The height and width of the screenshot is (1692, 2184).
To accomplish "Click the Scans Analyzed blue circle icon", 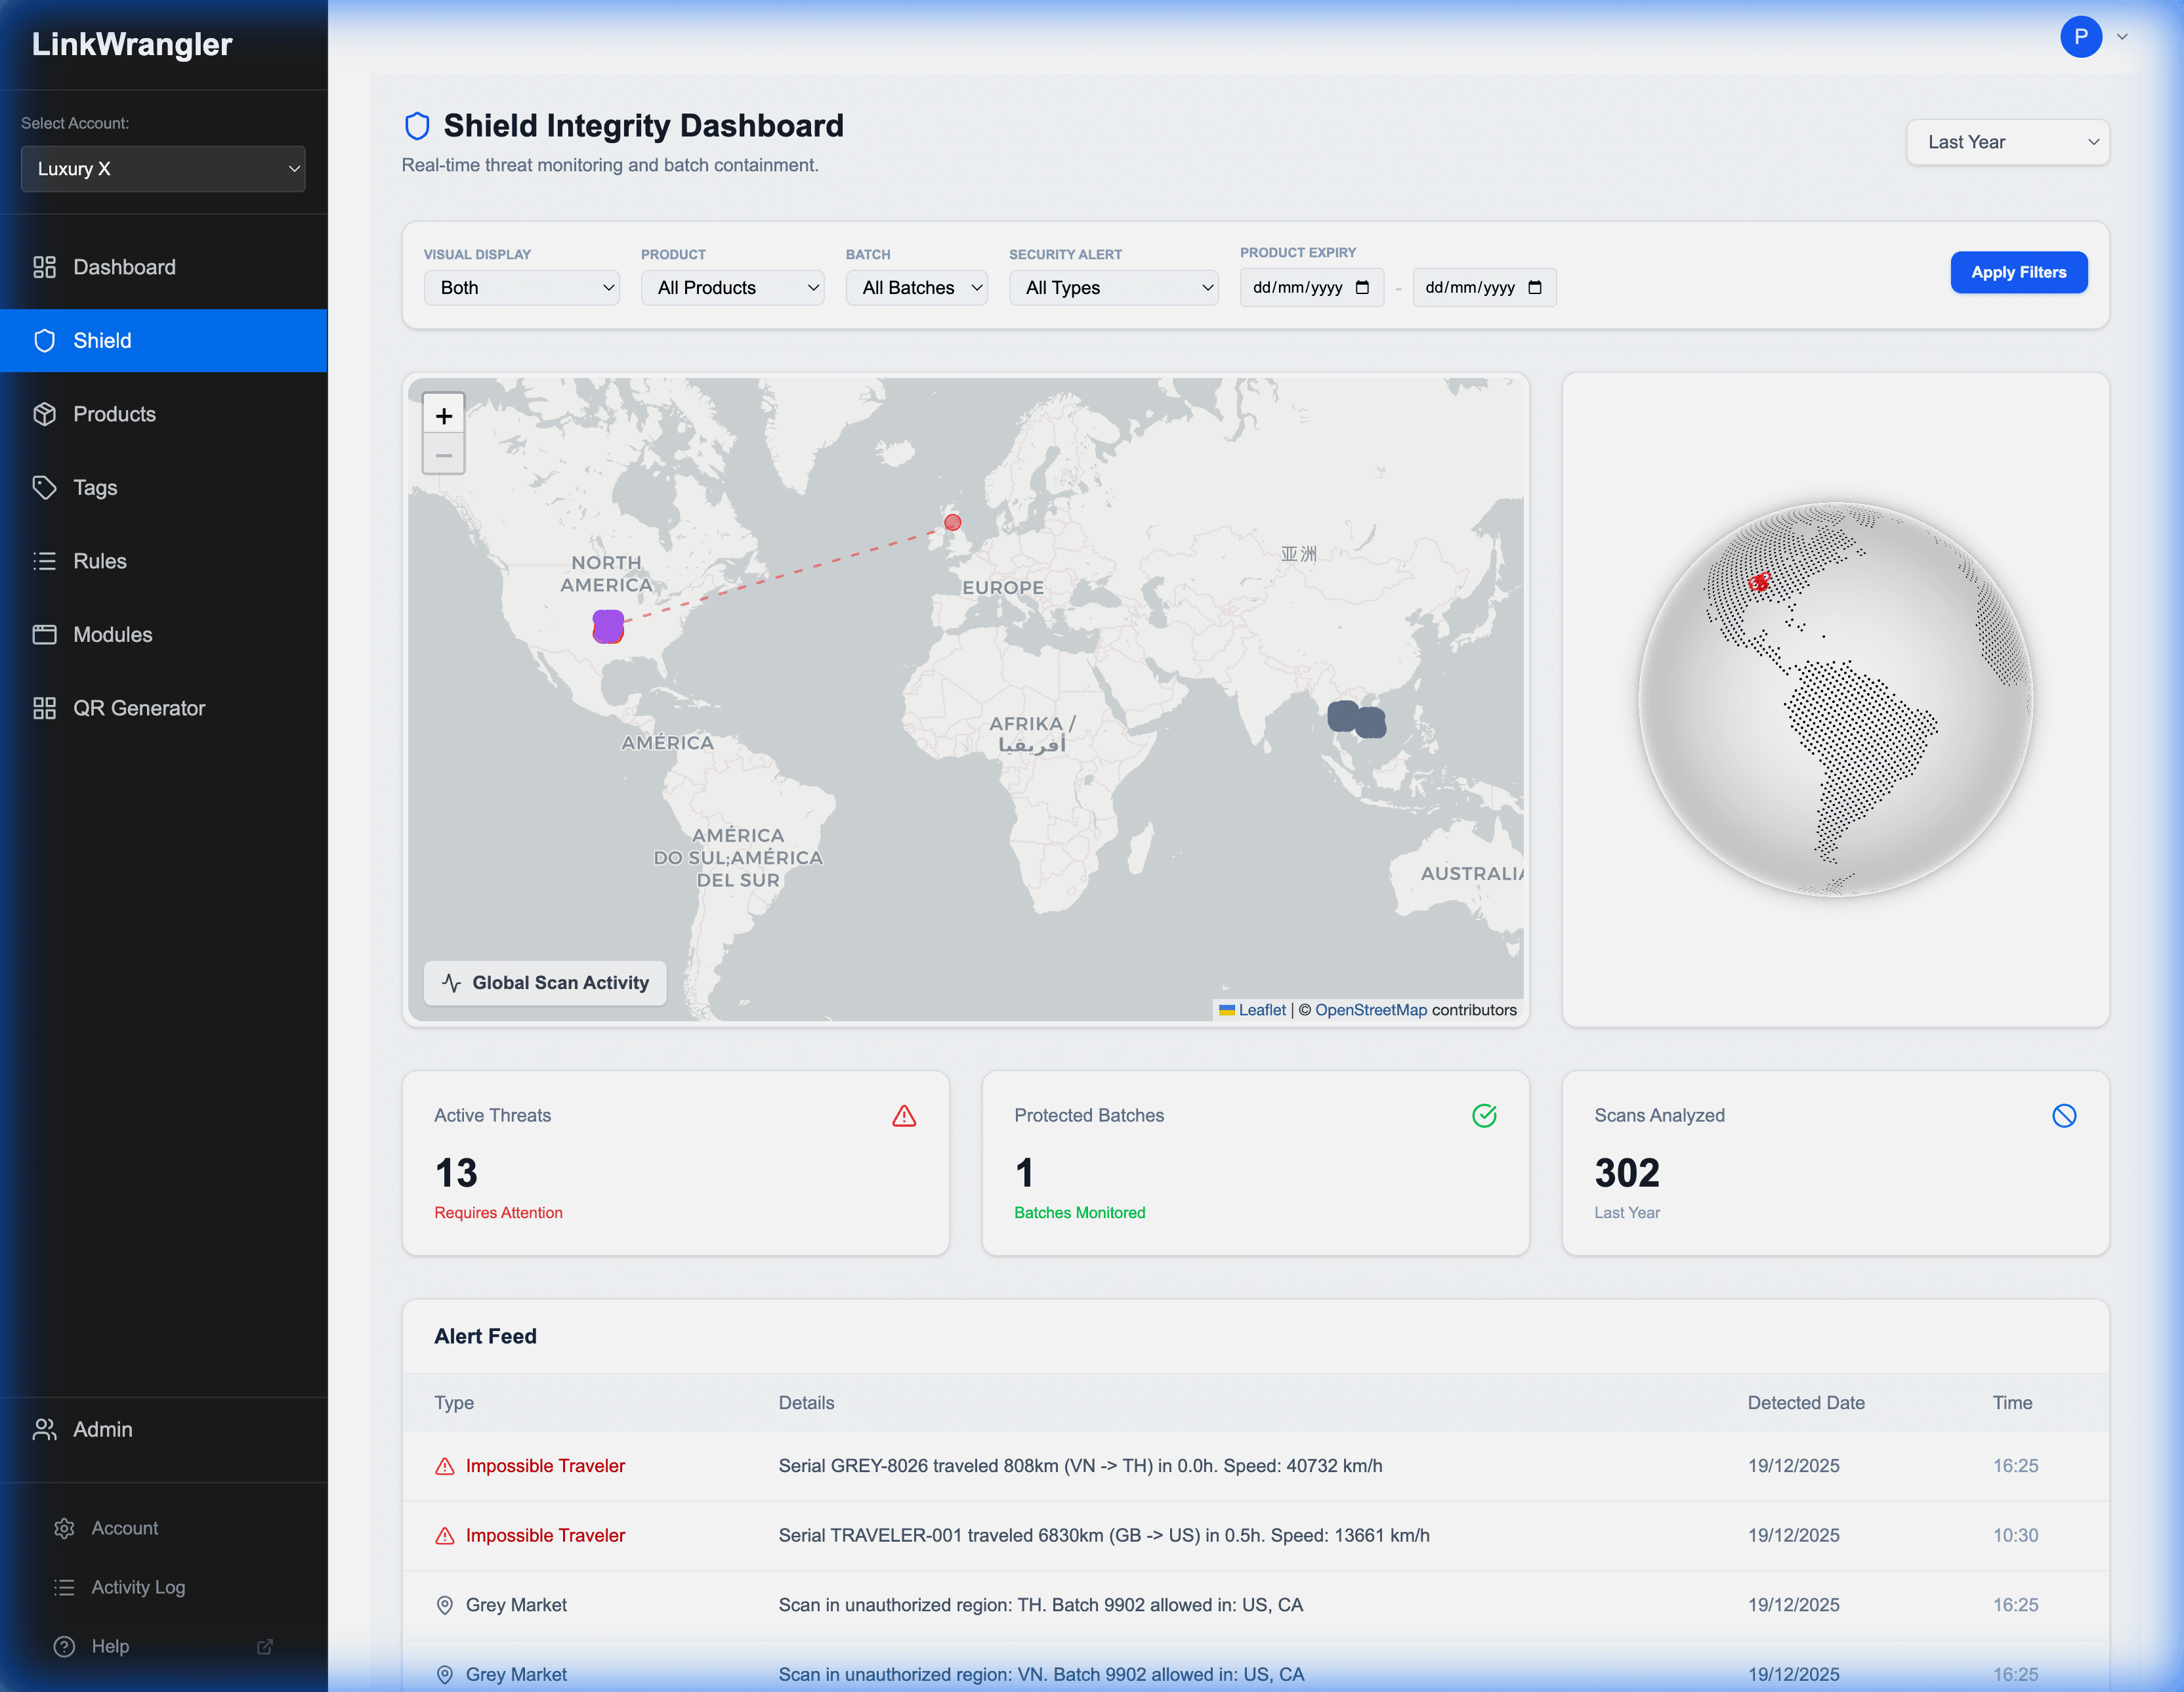I will (x=2064, y=1116).
